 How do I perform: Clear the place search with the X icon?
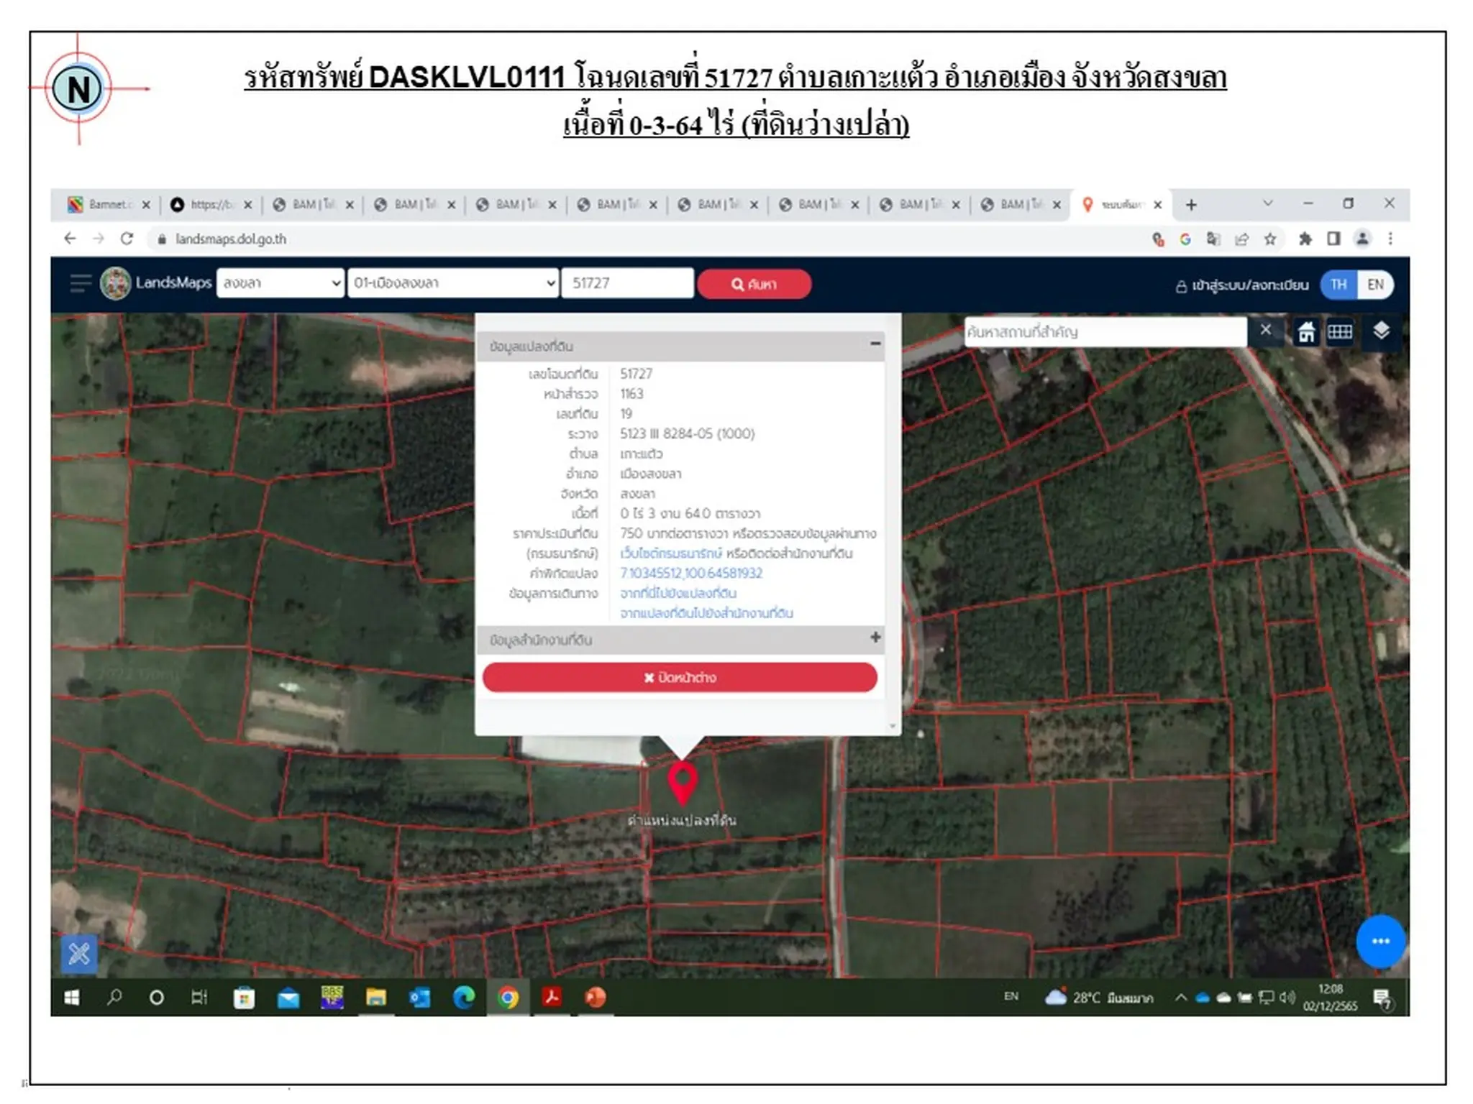pos(1266,330)
